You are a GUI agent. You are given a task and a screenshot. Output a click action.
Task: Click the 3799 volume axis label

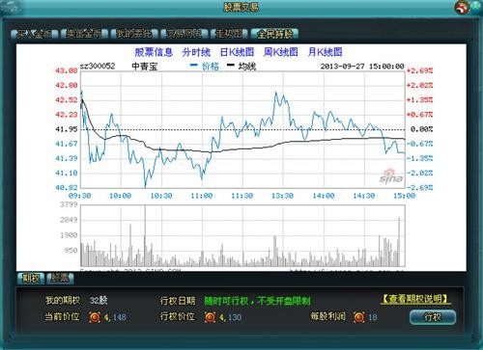(x=69, y=204)
